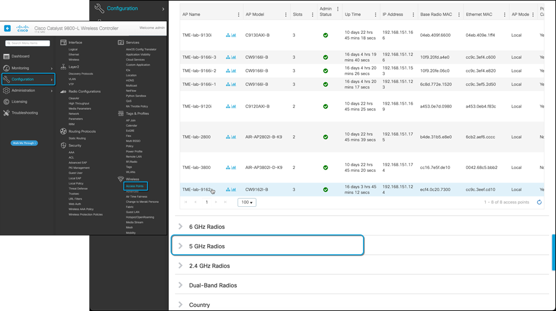Screen dimensions: 556x311
Task: Select Dashboard in the sidebar
Action: point(21,56)
